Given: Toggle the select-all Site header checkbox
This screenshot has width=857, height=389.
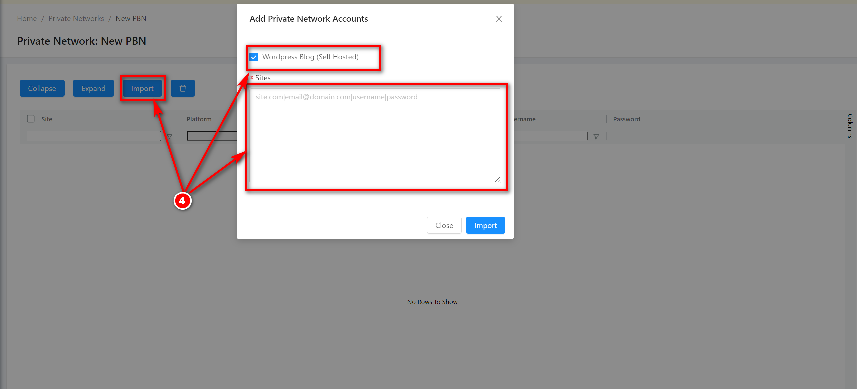Looking at the screenshot, I should 31,119.
